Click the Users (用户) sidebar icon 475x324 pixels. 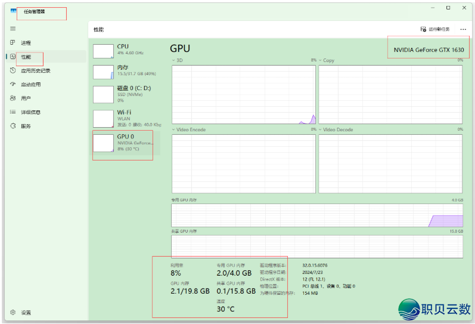[x=13, y=98]
